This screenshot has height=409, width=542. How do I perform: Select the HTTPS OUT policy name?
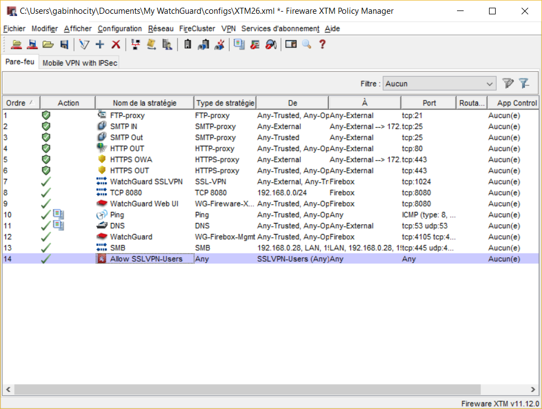coord(130,171)
